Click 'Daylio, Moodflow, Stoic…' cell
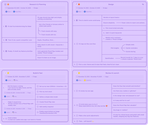The width and height of the screenshot is (148, 125). click(52, 40)
